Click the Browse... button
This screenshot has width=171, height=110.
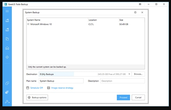point(138,74)
